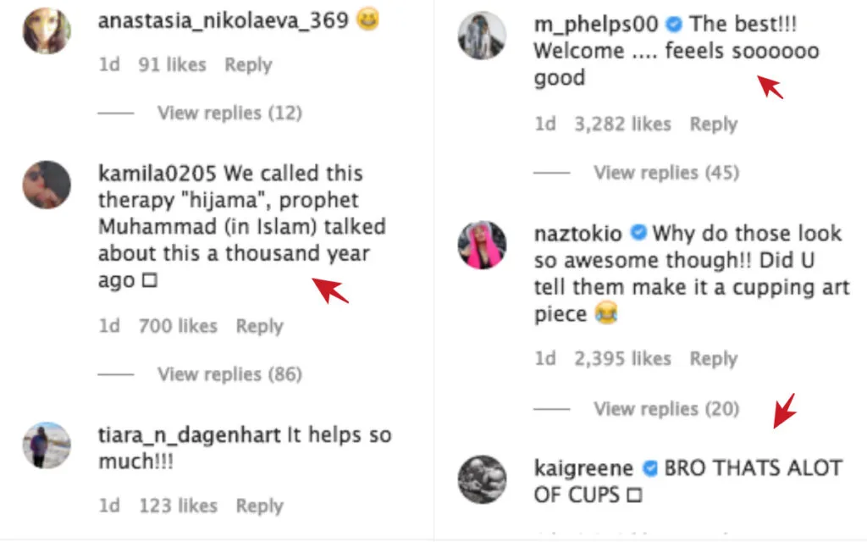
Task: Expand View replies (86) under kamila0205
Action: tap(229, 373)
